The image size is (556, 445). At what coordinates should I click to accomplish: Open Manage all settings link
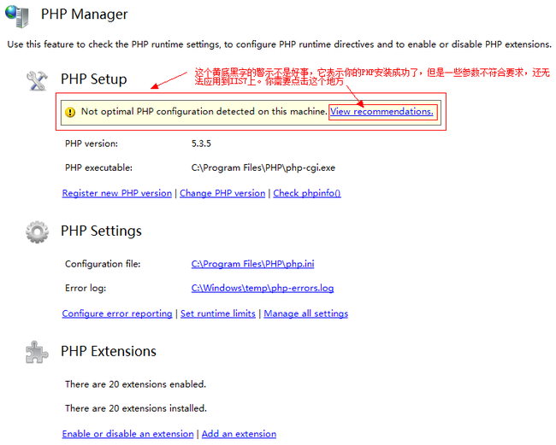pyautogui.click(x=306, y=313)
